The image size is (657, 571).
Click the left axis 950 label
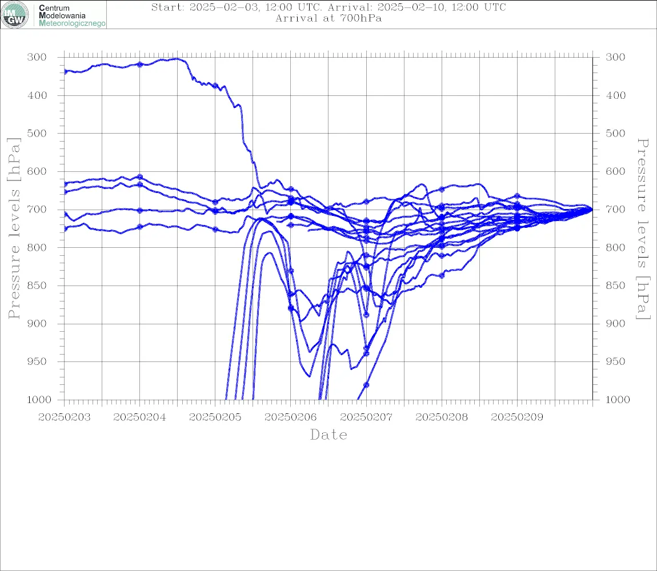point(37,361)
